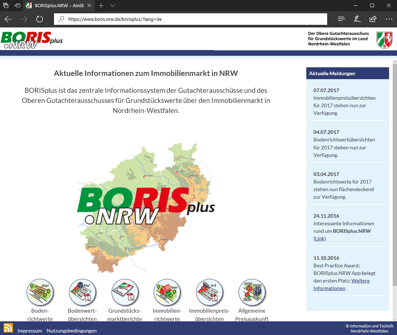397x335 pixels.
Task: Click the Grundstücksmarktberichte text label
Action: click(125, 315)
